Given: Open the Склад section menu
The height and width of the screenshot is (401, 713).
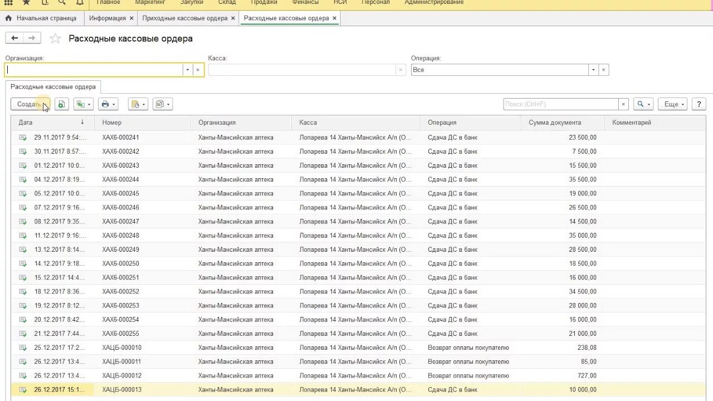Looking at the screenshot, I should (227, 3).
